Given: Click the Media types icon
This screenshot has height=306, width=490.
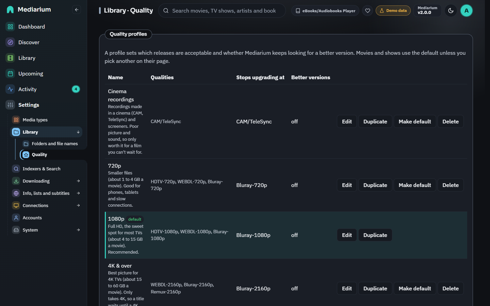Looking at the screenshot, I should pyautogui.click(x=16, y=120).
